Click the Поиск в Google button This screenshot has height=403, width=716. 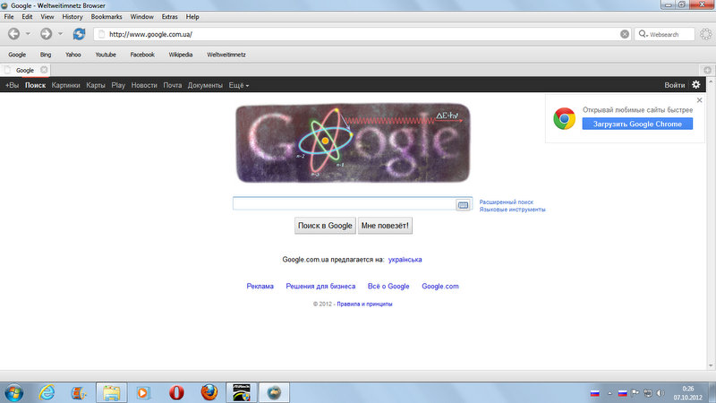pos(325,226)
